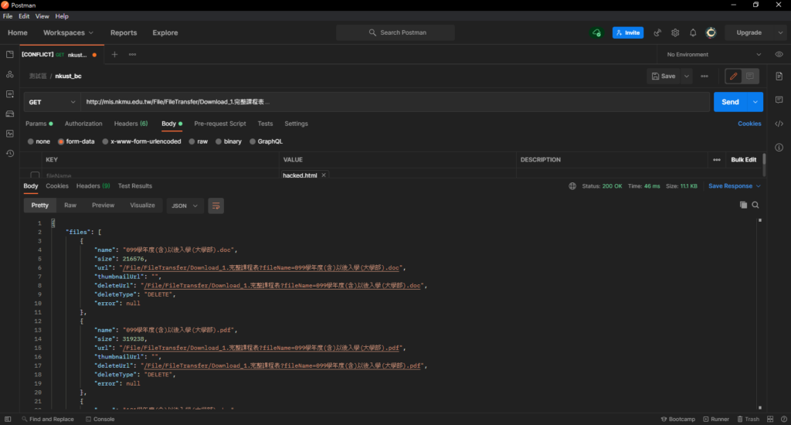Open the Code snippet icon
791x425 pixels.
coord(779,124)
